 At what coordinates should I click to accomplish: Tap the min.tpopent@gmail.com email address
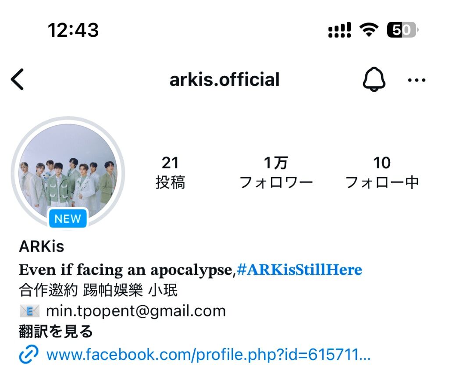coord(136,311)
